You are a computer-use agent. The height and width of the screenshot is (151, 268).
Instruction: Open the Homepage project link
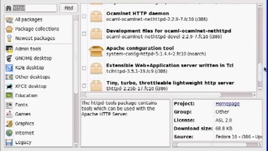[x=227, y=104]
